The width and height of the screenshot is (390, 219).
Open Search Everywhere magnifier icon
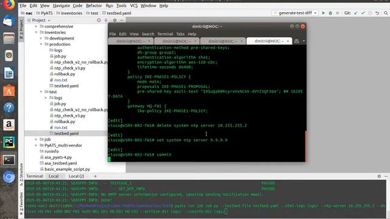click(x=386, y=13)
